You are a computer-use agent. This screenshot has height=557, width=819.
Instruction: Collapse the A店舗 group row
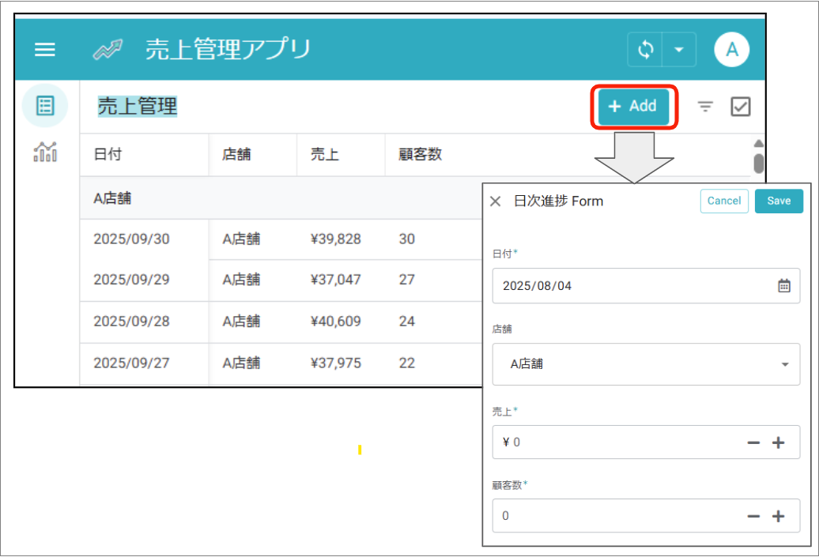click(x=281, y=198)
